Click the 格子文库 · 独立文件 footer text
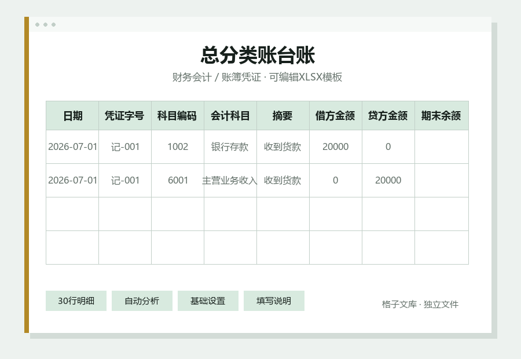This screenshot has width=521, height=359. (x=420, y=304)
